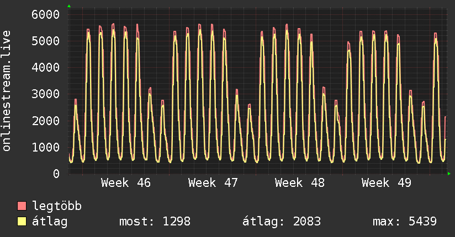Click the pink legtöbb legend swatch

coord(22,206)
